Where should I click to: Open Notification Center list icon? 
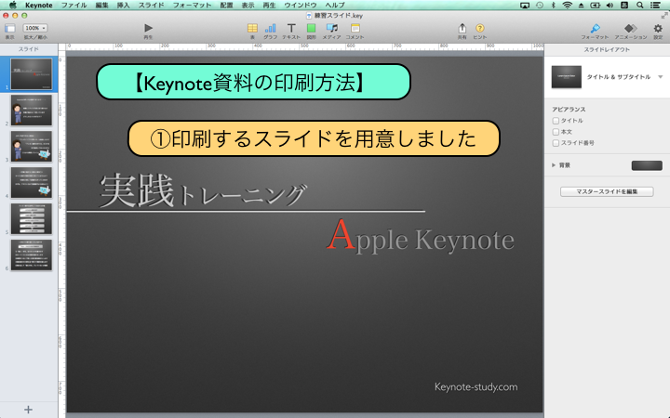point(654,6)
